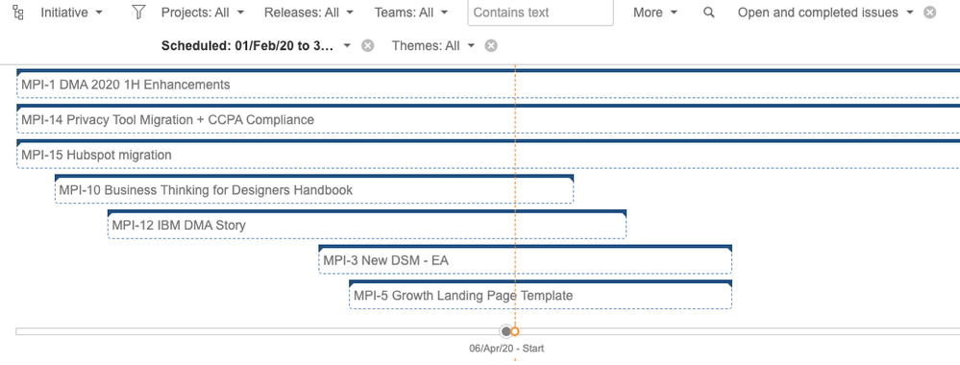Click the hierarchy tree icon
Image resolution: width=960 pixels, height=365 pixels.
tap(18, 12)
